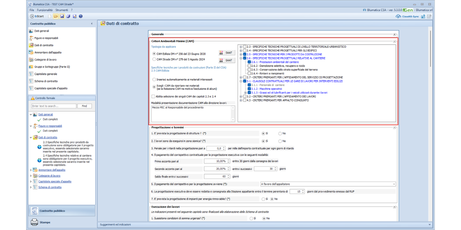Increase Primo acconto percentage with up arrow
461x230 pixels.
tap(229, 160)
